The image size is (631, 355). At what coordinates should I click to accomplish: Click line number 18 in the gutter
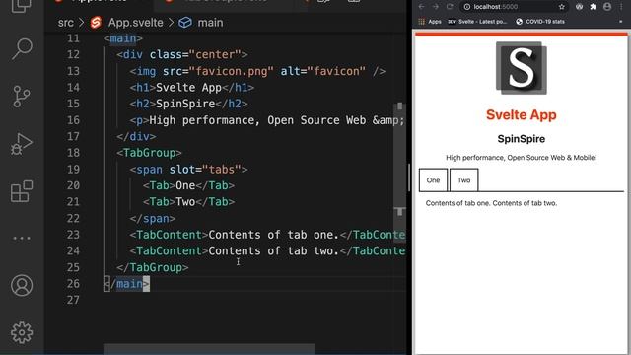click(x=73, y=153)
